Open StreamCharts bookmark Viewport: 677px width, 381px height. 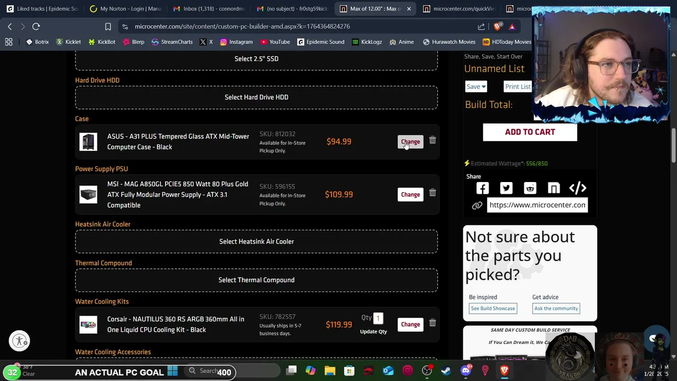172,42
